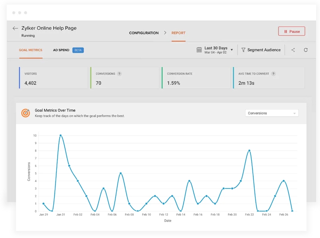Click the Segment Audience funnel icon
The image size is (320, 238).
coord(243,50)
